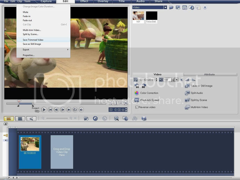Click the insert media files icon
Viewport: 240px width, 180px height.
coord(86,118)
